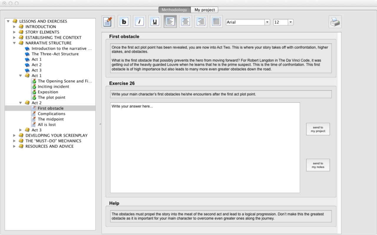Click inside the answer text area
377x235 pixels.
pyautogui.click(x=205, y=147)
